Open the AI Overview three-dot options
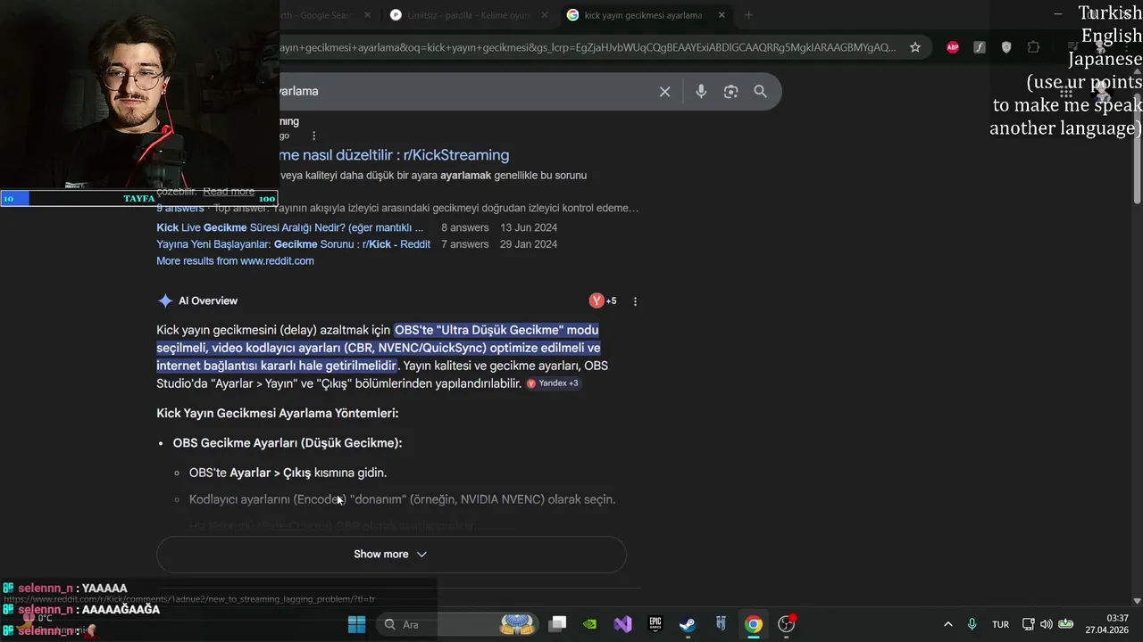 coord(635,301)
